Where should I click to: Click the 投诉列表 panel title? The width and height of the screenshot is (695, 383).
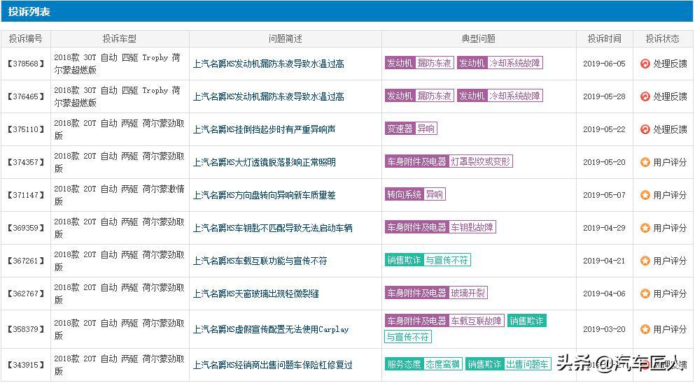click(29, 11)
